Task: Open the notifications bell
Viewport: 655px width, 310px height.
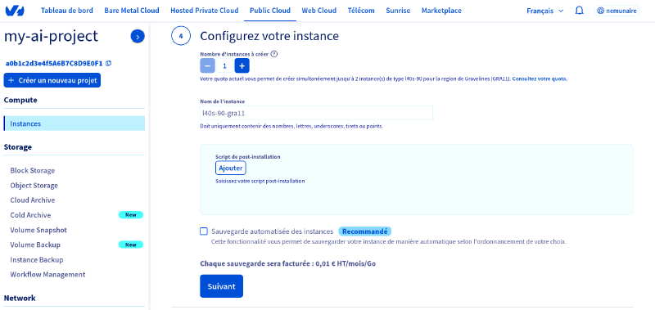Action: tap(579, 11)
